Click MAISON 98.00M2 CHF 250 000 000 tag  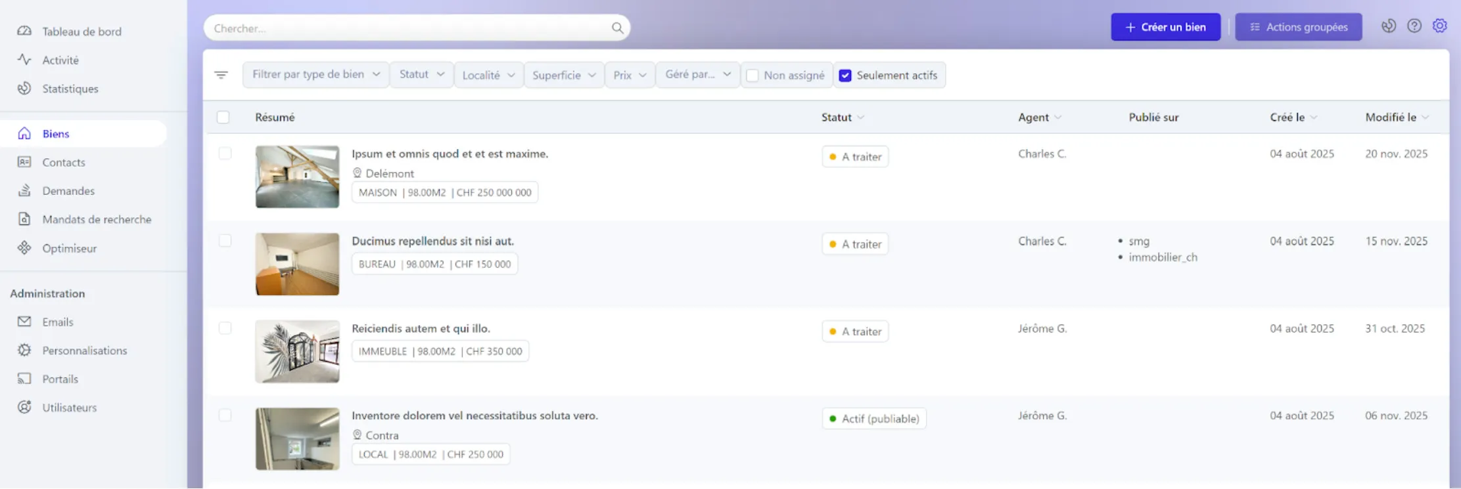coord(445,192)
